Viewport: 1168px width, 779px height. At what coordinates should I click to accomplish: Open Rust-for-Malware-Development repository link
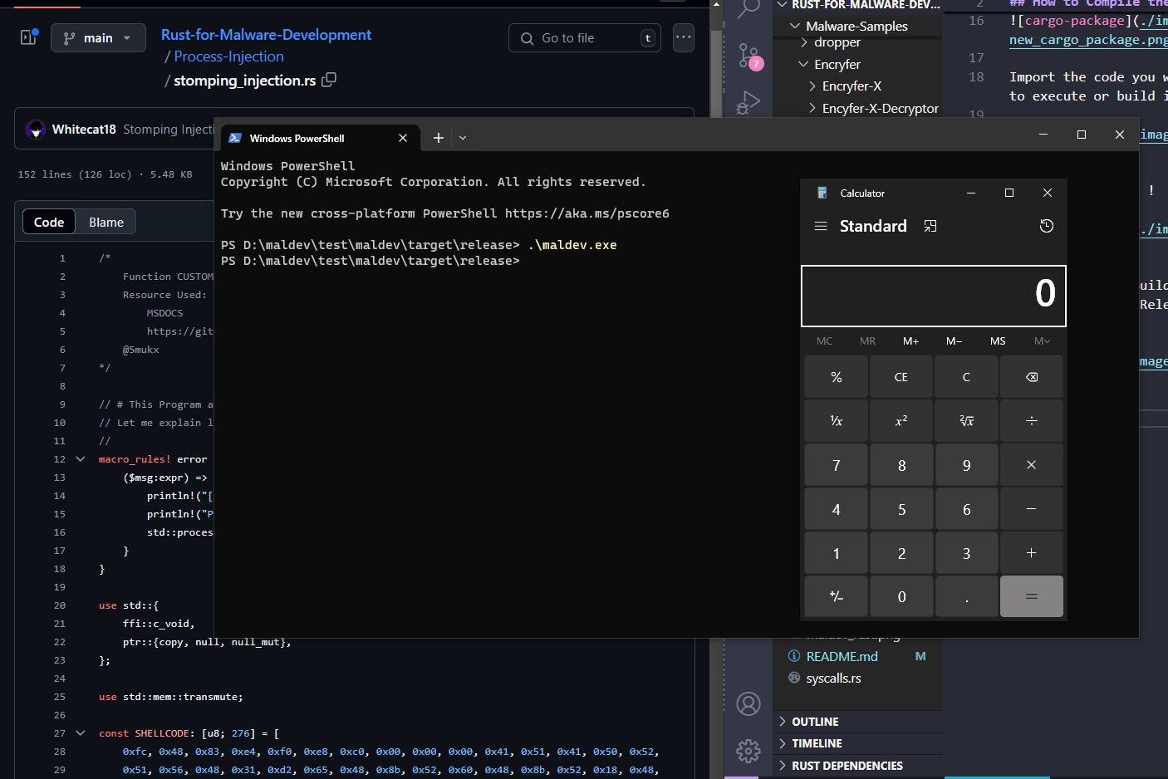266,35
